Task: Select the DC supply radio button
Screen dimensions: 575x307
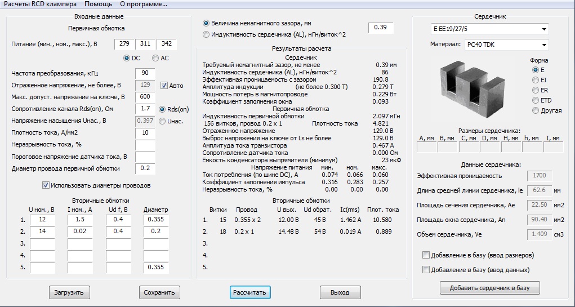Action: 127,58
